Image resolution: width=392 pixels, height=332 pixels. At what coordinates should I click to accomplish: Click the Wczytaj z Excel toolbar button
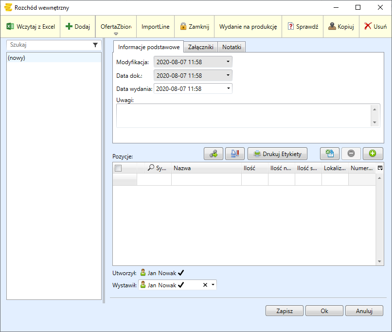[31, 27]
